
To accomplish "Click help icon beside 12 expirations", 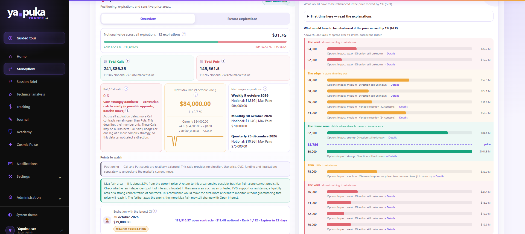I will click(x=184, y=34).
